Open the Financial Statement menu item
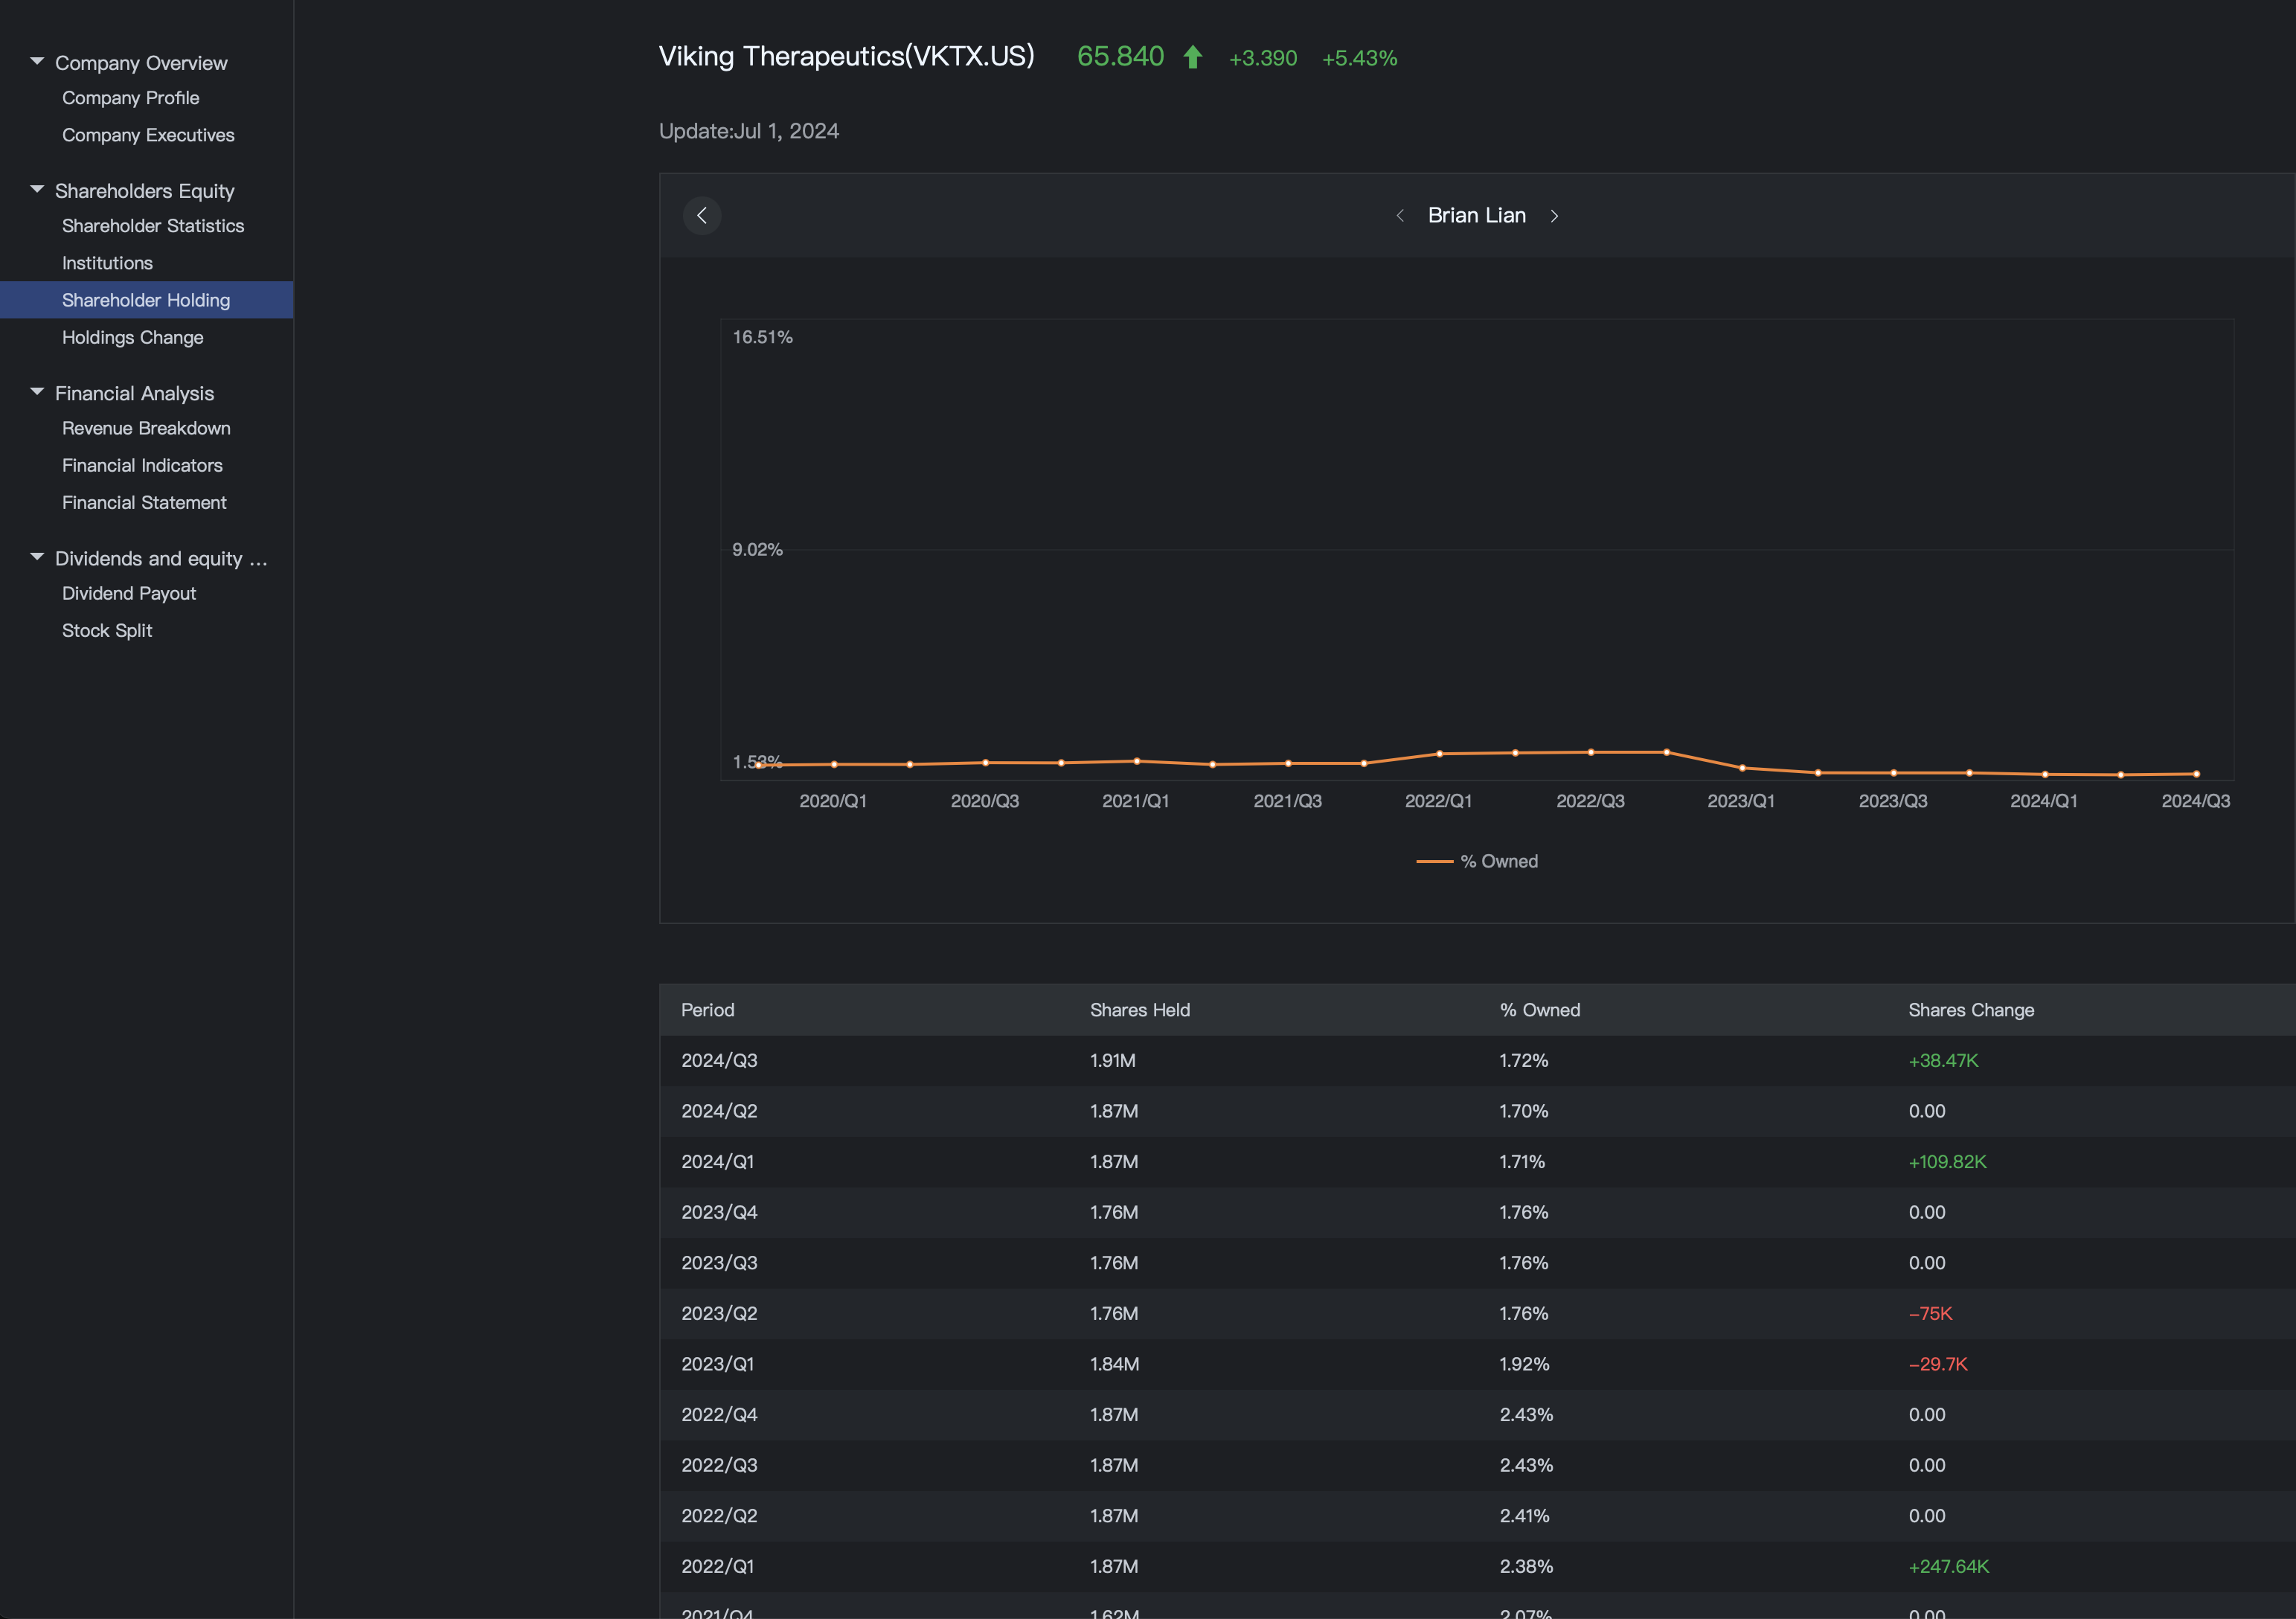 point(144,503)
